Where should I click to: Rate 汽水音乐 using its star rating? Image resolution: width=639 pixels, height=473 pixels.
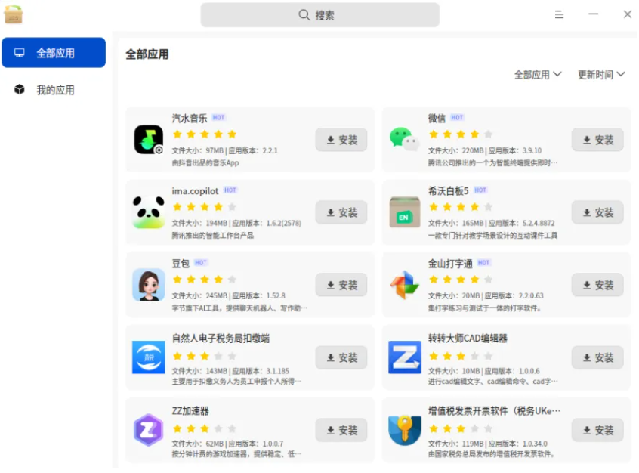click(204, 134)
